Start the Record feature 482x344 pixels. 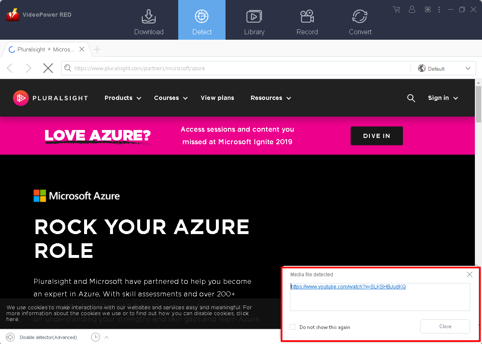[x=307, y=20]
